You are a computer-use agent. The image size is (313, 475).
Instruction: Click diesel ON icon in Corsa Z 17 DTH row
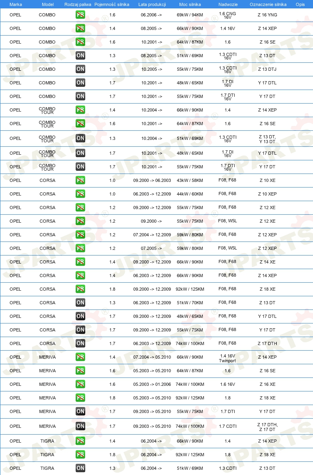pyautogui.click(x=80, y=343)
